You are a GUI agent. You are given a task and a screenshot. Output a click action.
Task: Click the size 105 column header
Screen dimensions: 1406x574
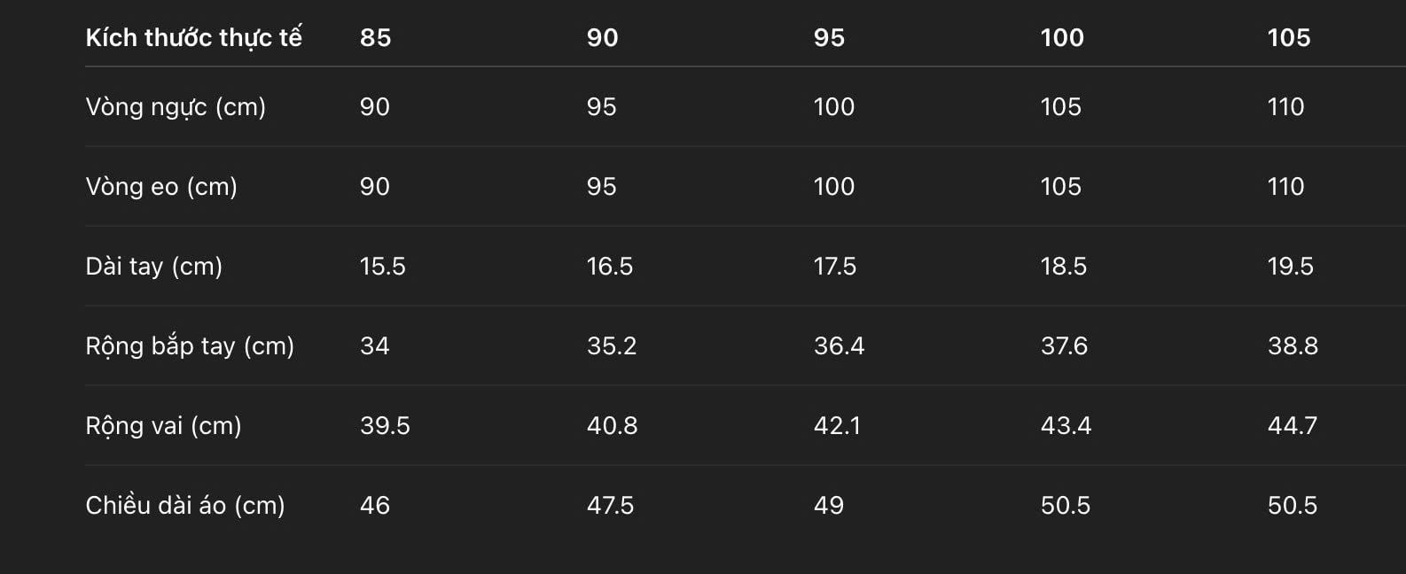coord(1288,37)
